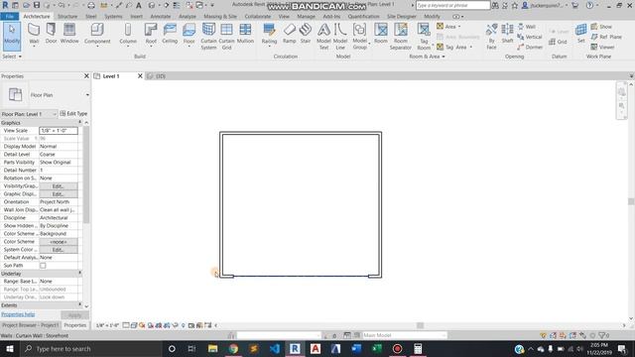
Task: Activate the Mullion tool
Action: [245, 34]
